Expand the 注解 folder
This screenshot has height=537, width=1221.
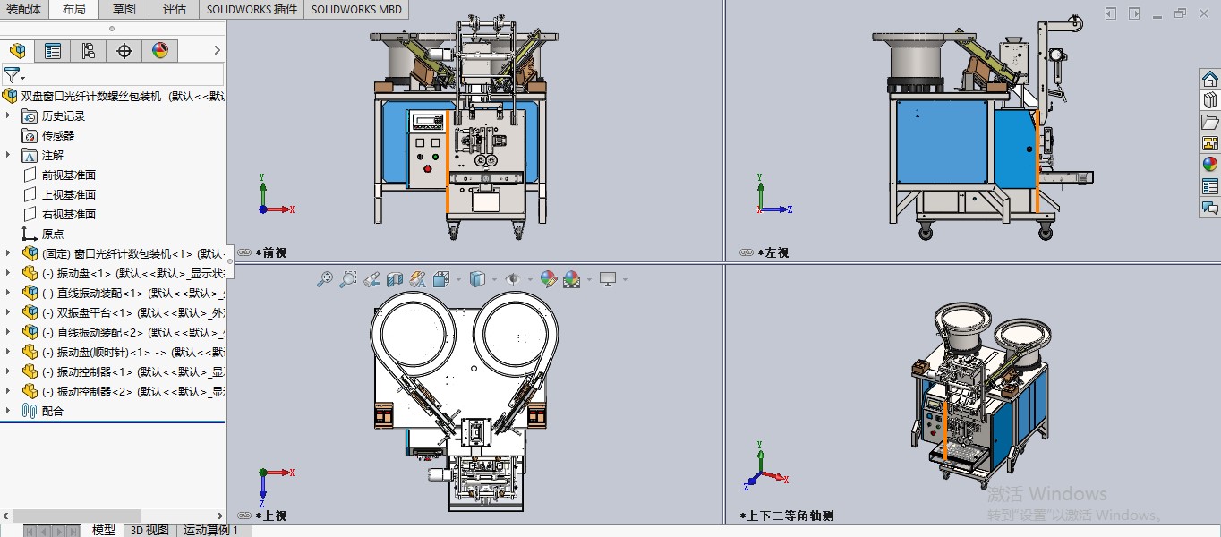pos(9,155)
